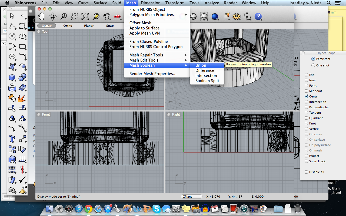The height and width of the screenshot is (216, 346).
Task: Click the orange cone spotlight icon
Action: tap(227, 16)
